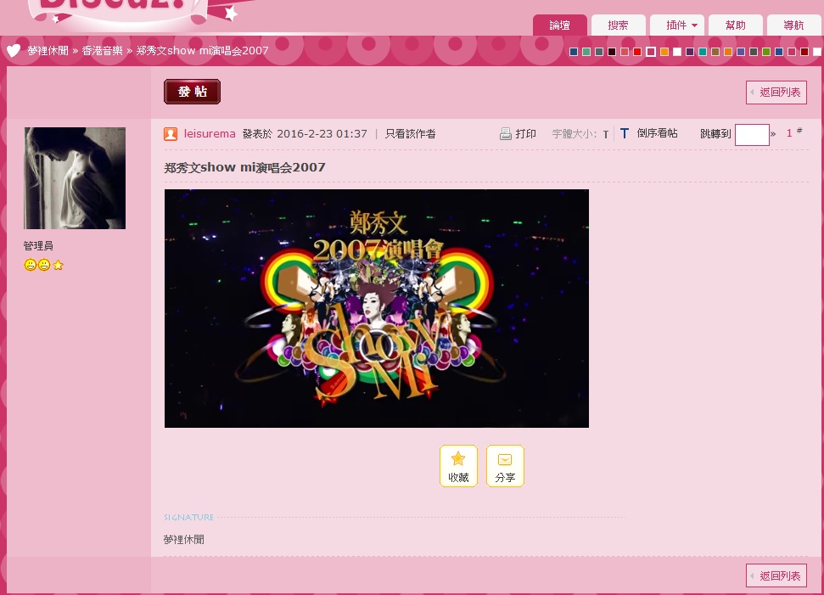
Task: Select the large blue T font size icon
Action: click(624, 133)
